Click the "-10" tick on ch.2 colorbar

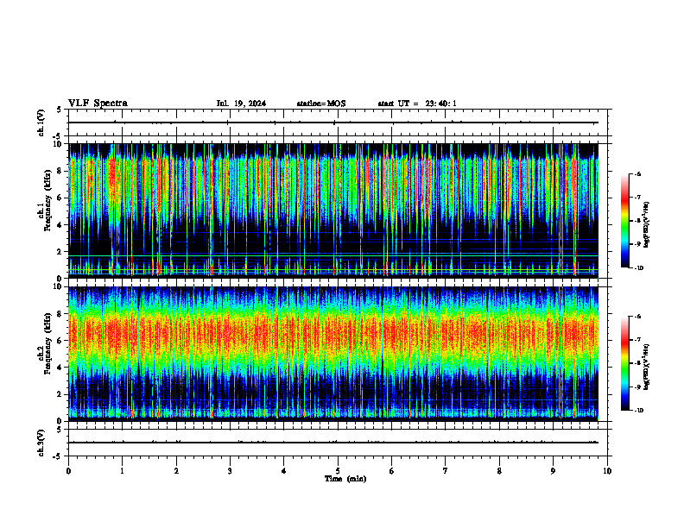(638, 411)
